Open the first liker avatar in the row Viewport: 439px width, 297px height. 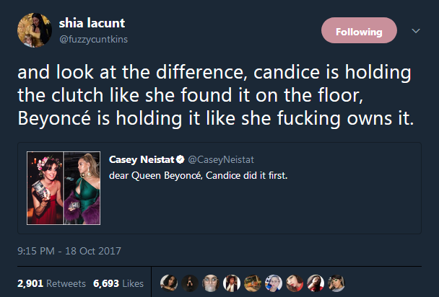168,283
